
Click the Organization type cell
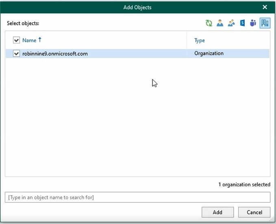pos(209,54)
